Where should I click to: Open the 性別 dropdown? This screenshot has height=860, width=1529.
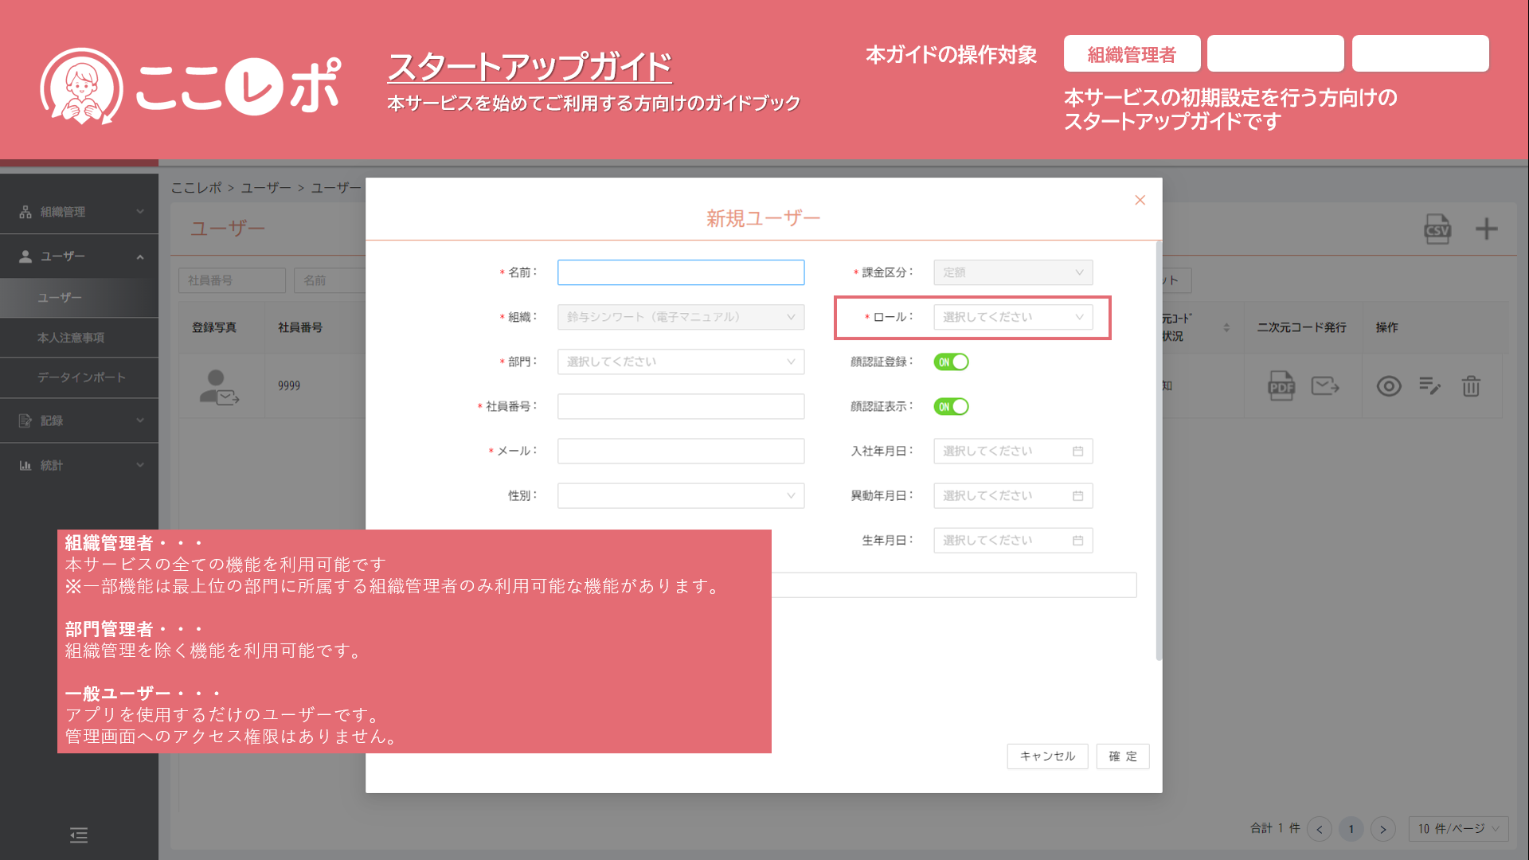point(680,495)
